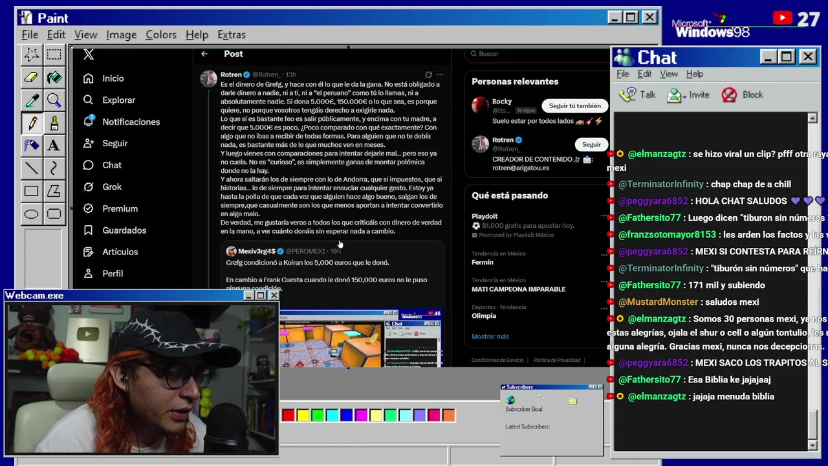Choose the Polygon shape tool
Screen dimensions: 828x466
(54, 191)
